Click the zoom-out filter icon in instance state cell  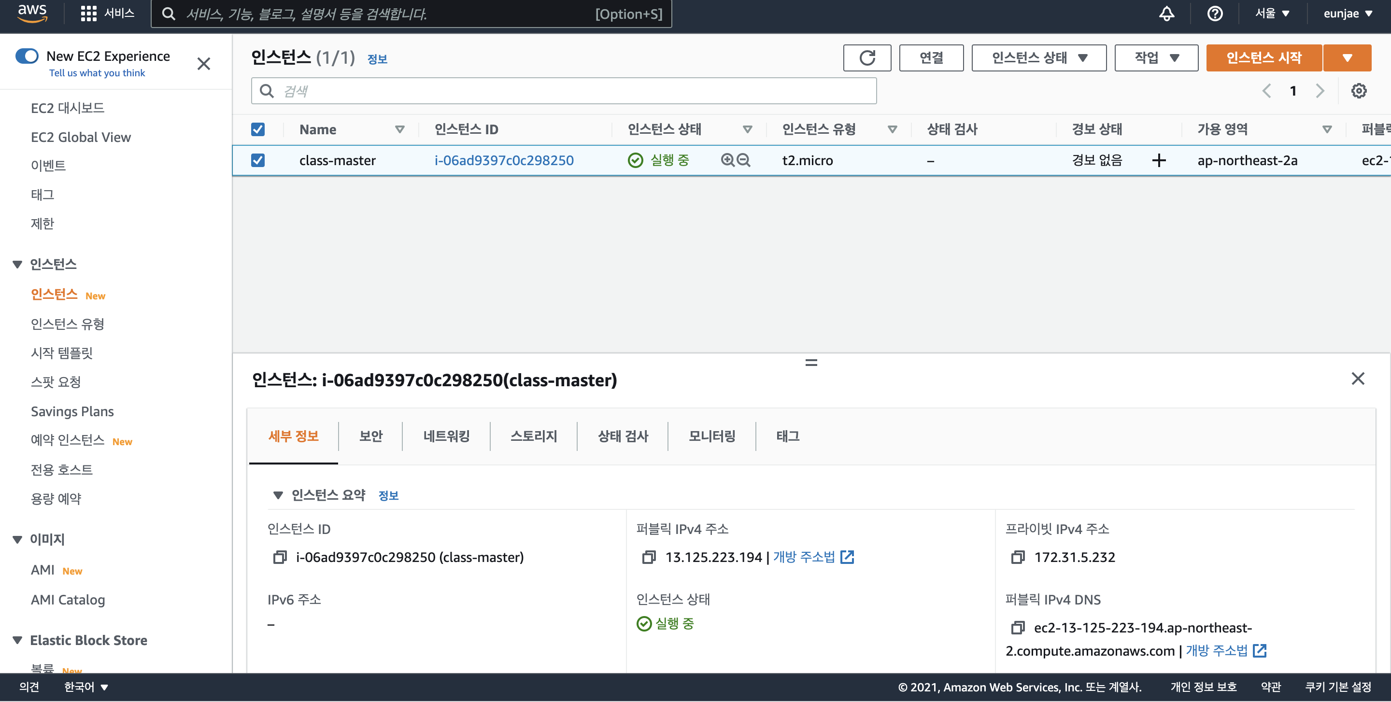point(744,160)
